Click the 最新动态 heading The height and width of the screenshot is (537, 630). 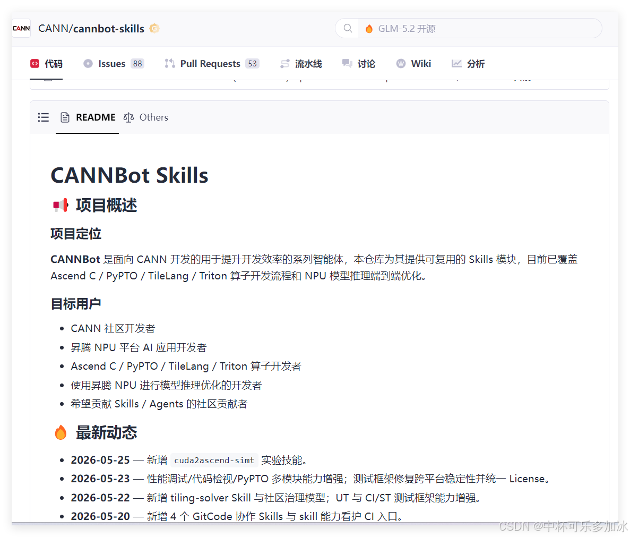(107, 433)
